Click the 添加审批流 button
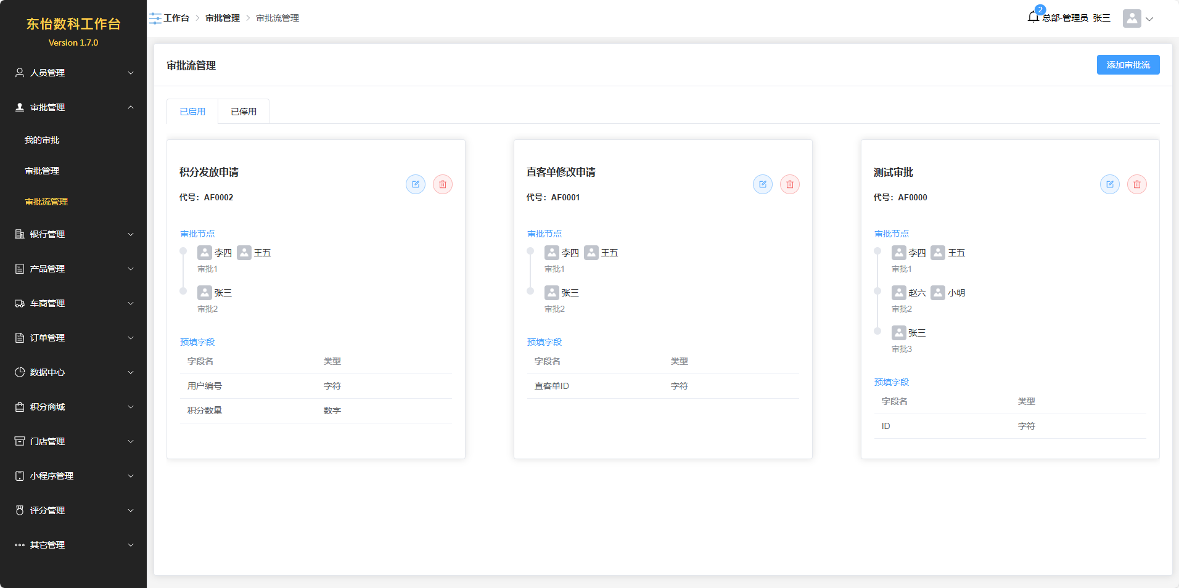 (1128, 65)
